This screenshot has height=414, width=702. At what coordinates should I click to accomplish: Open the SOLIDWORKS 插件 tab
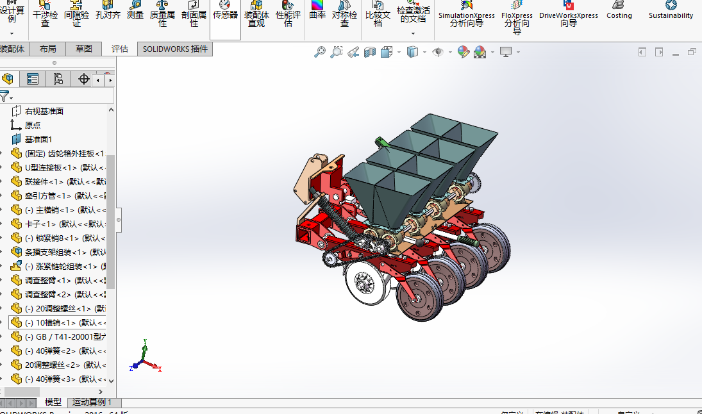click(175, 49)
